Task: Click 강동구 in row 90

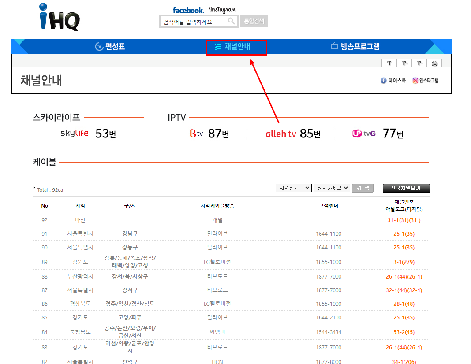Action: click(130, 247)
